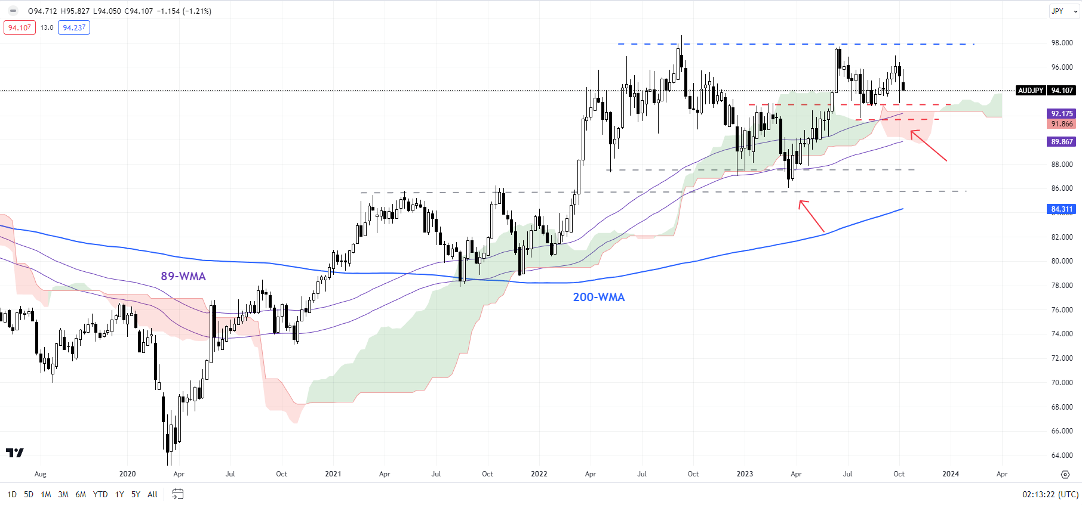Click the spread value 13.0
The height and width of the screenshot is (505, 1082).
47,27
